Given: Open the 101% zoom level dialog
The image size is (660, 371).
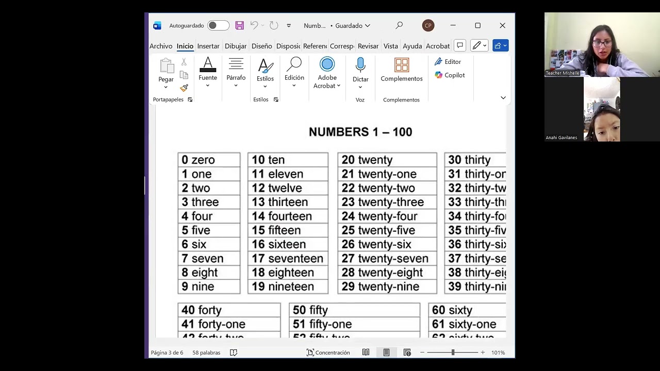Looking at the screenshot, I should 498,352.
